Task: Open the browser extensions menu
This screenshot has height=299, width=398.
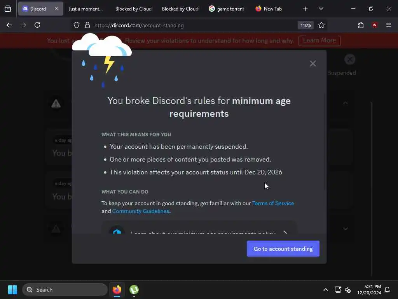Action: 361,25
